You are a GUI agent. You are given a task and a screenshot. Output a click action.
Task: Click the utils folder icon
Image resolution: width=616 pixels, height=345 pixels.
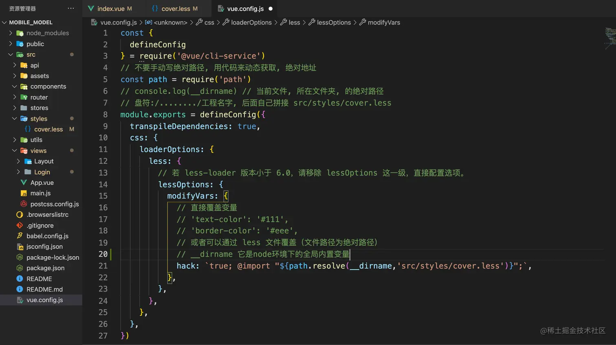[x=24, y=140]
